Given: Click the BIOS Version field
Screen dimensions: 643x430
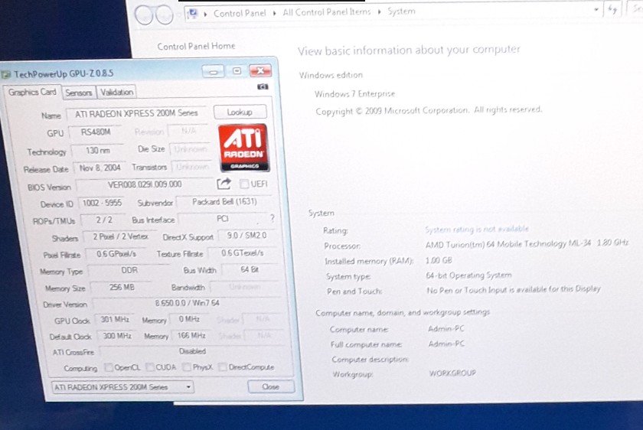Looking at the screenshot, I should point(145,184).
